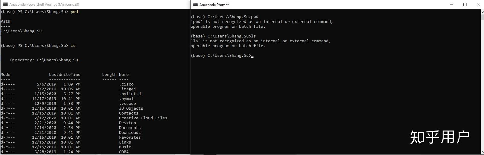The height and width of the screenshot is (155, 484).
Task: Click the Downloads directory entry
Action: click(x=130, y=132)
